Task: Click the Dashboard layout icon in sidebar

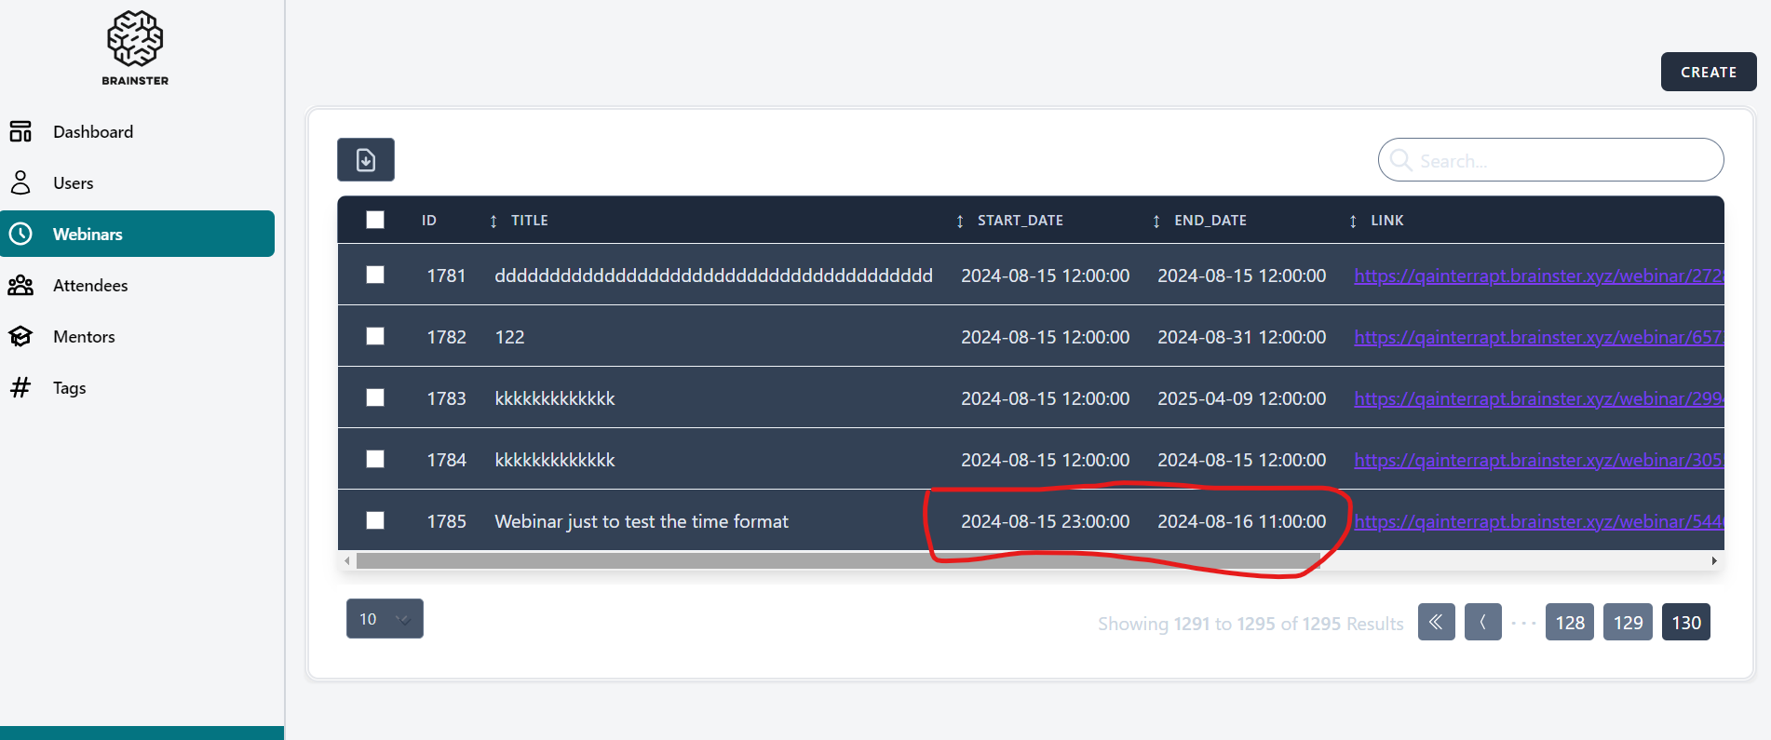Action: pos(20,132)
